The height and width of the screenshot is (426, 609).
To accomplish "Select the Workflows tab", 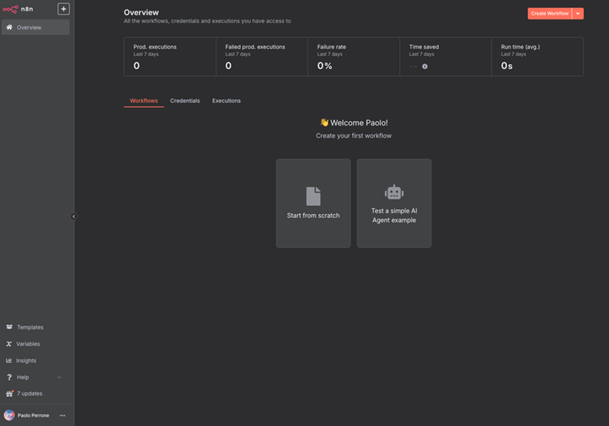I will (144, 101).
